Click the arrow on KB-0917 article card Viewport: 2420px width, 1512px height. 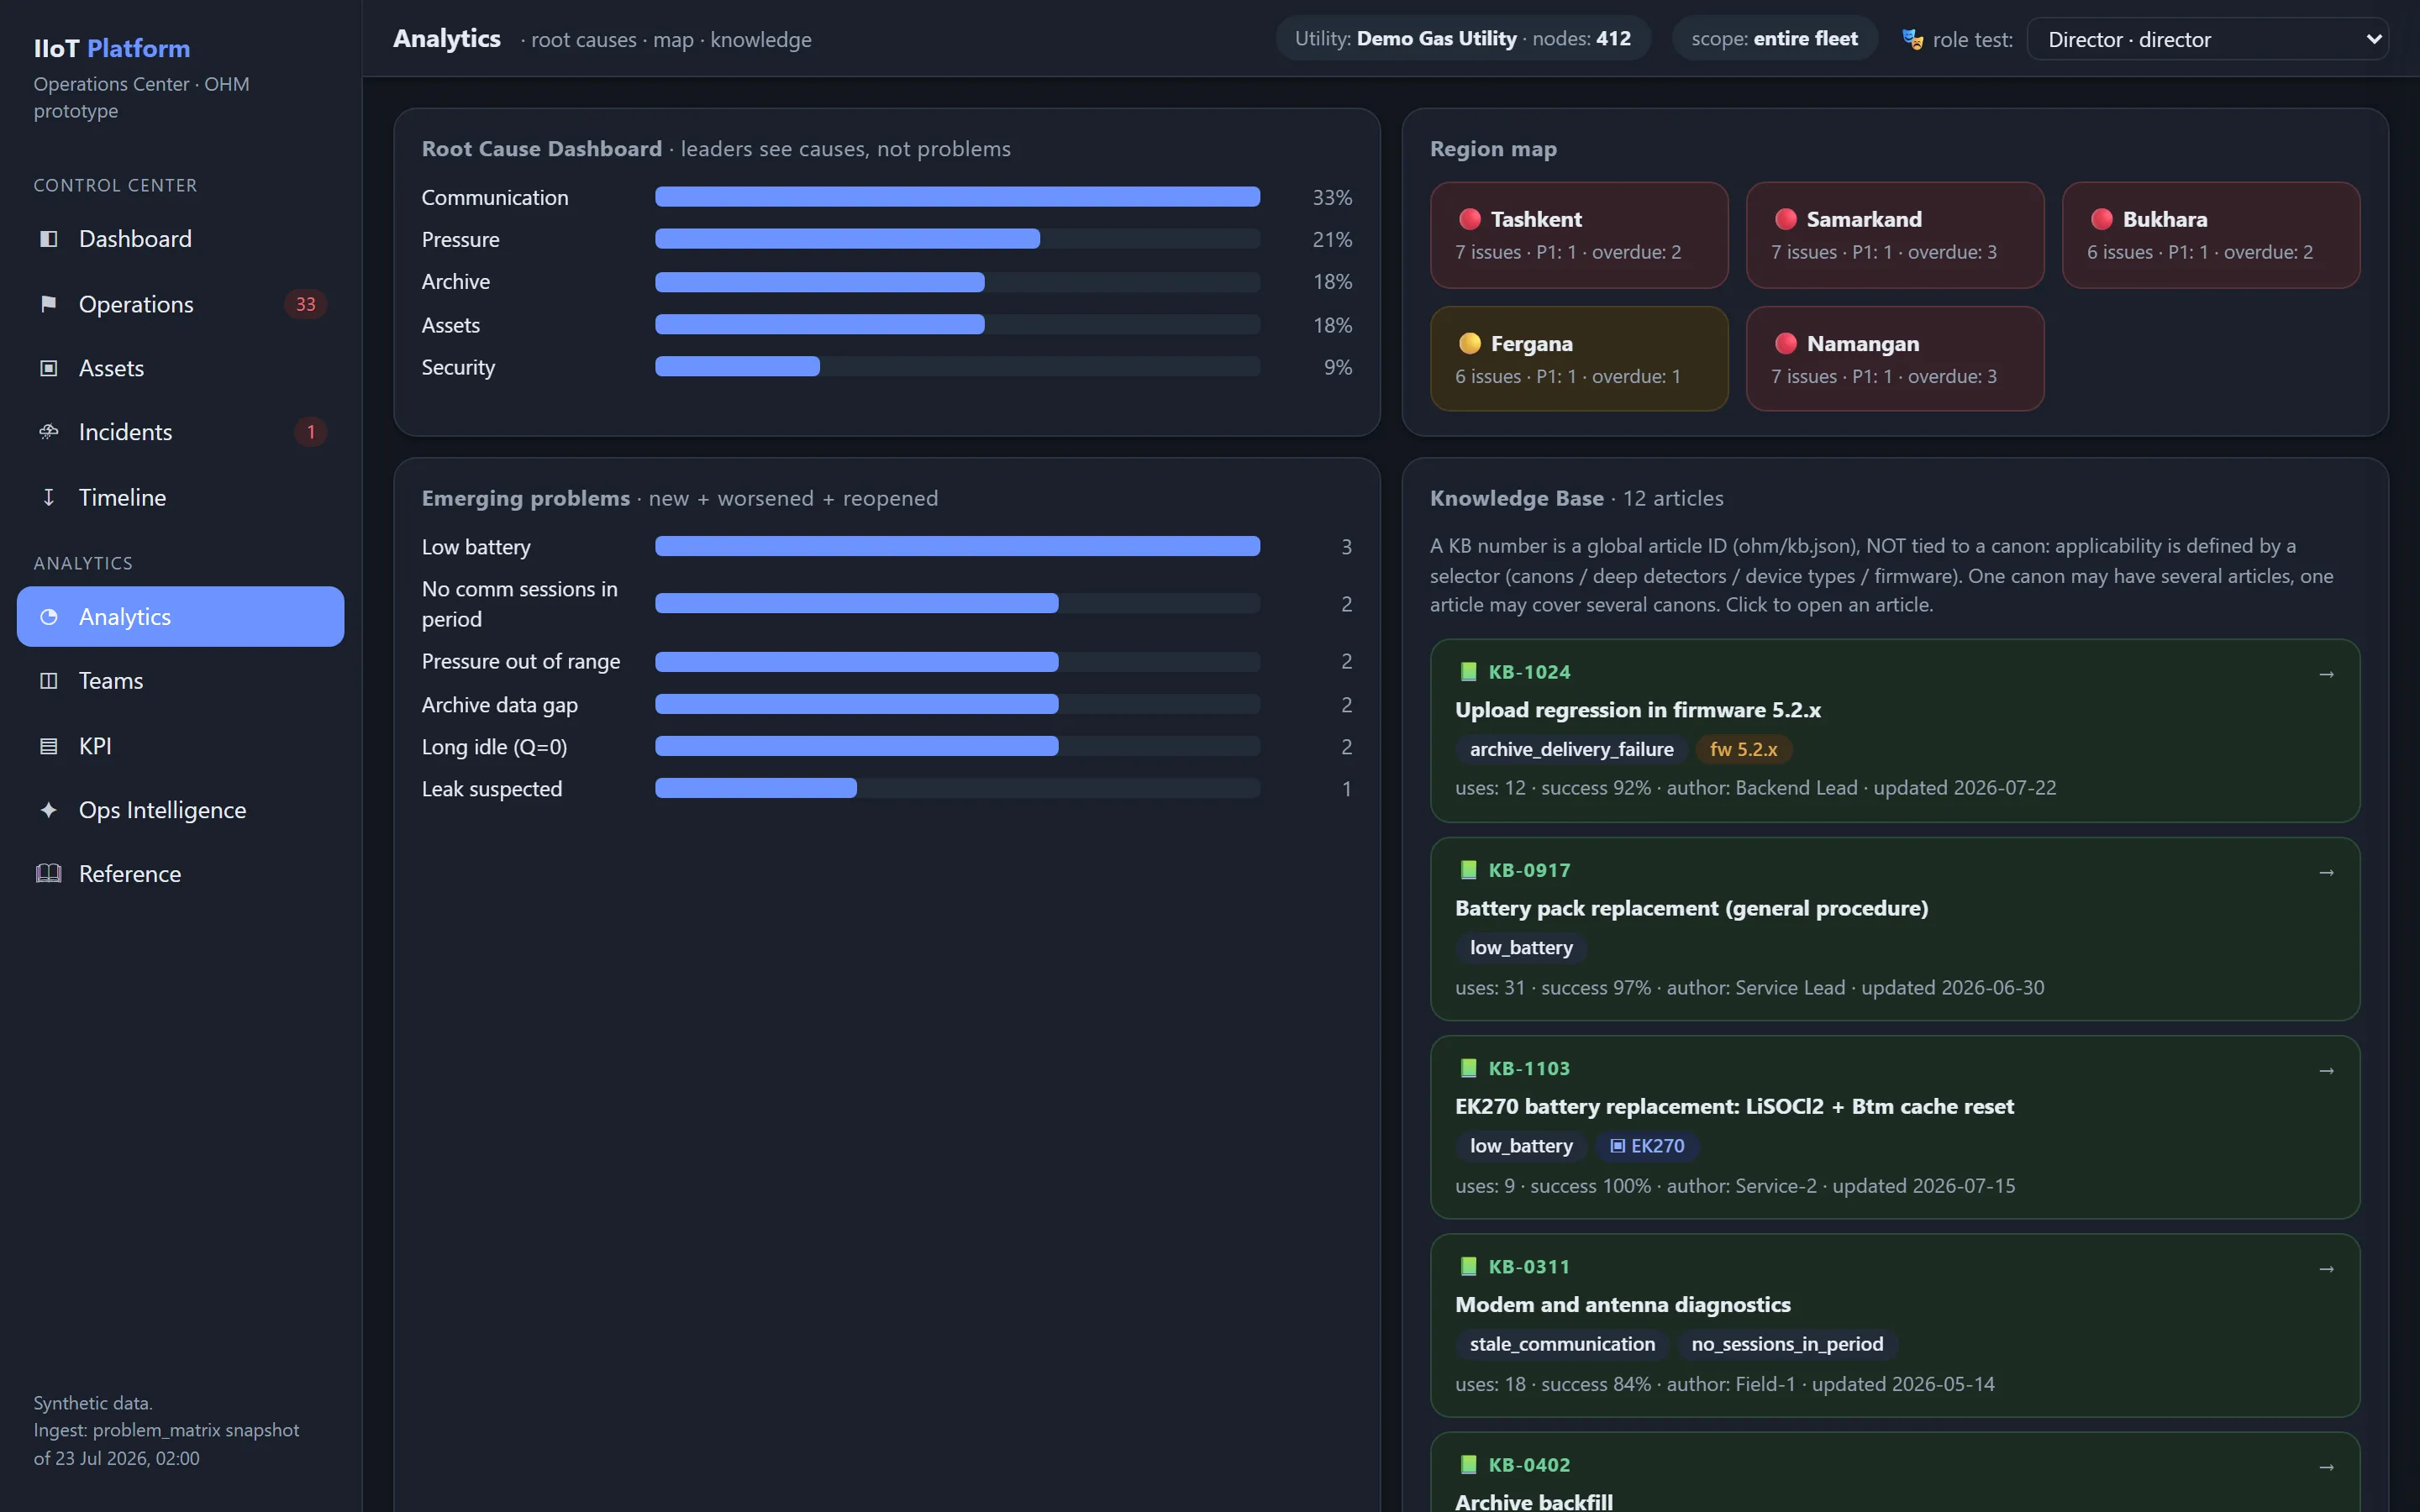(x=2326, y=872)
